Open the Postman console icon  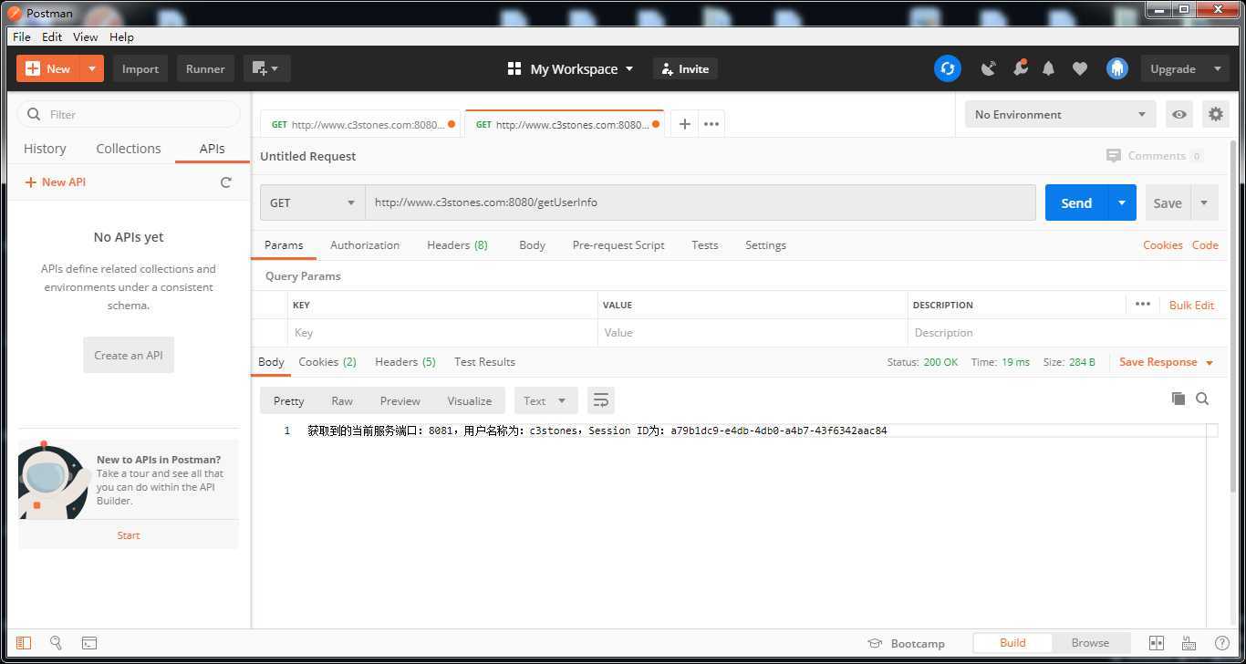point(88,643)
